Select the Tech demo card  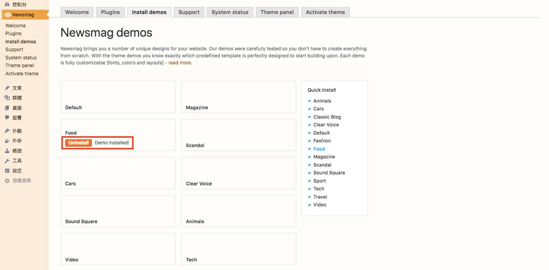coord(239,249)
